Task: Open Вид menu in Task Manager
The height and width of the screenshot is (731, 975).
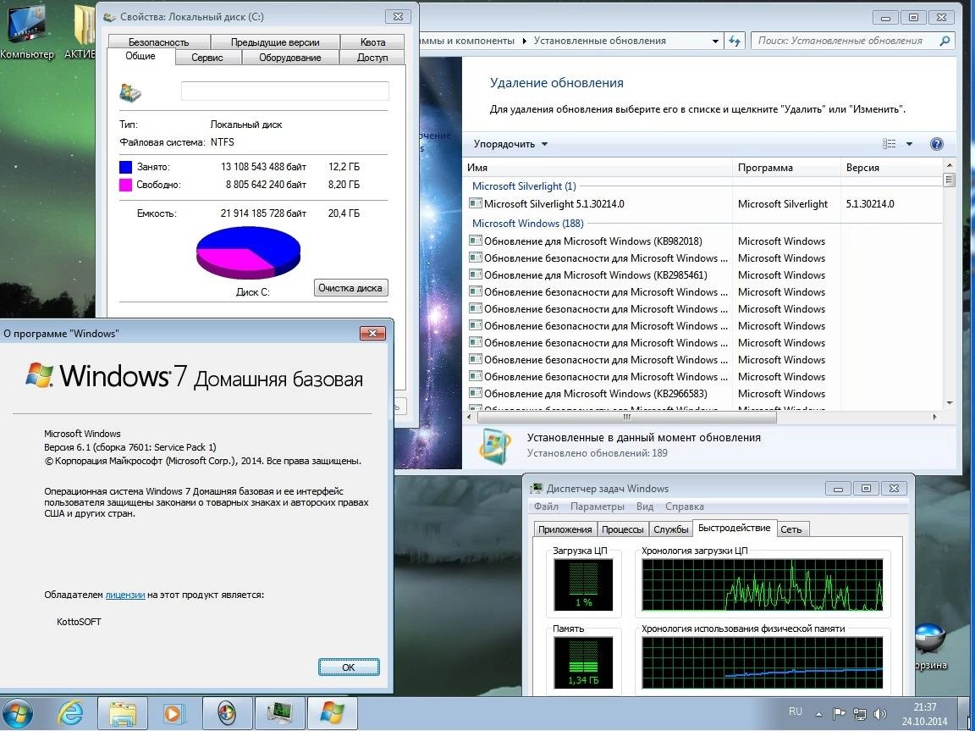Action: point(645,507)
